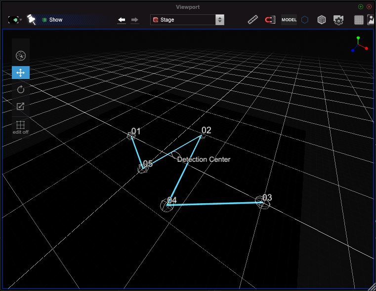This screenshot has height=291, width=376.
Task: Toggle the edit off grid button
Action: pyautogui.click(x=21, y=128)
